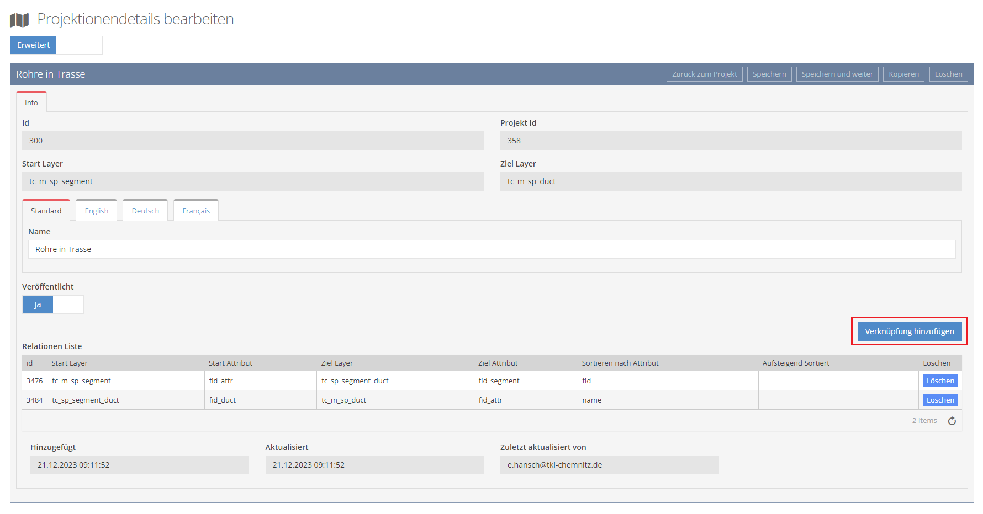Viewport: 983px width, 514px height.
Task: Click Sortieren nach Attribut column header
Action: tap(620, 363)
